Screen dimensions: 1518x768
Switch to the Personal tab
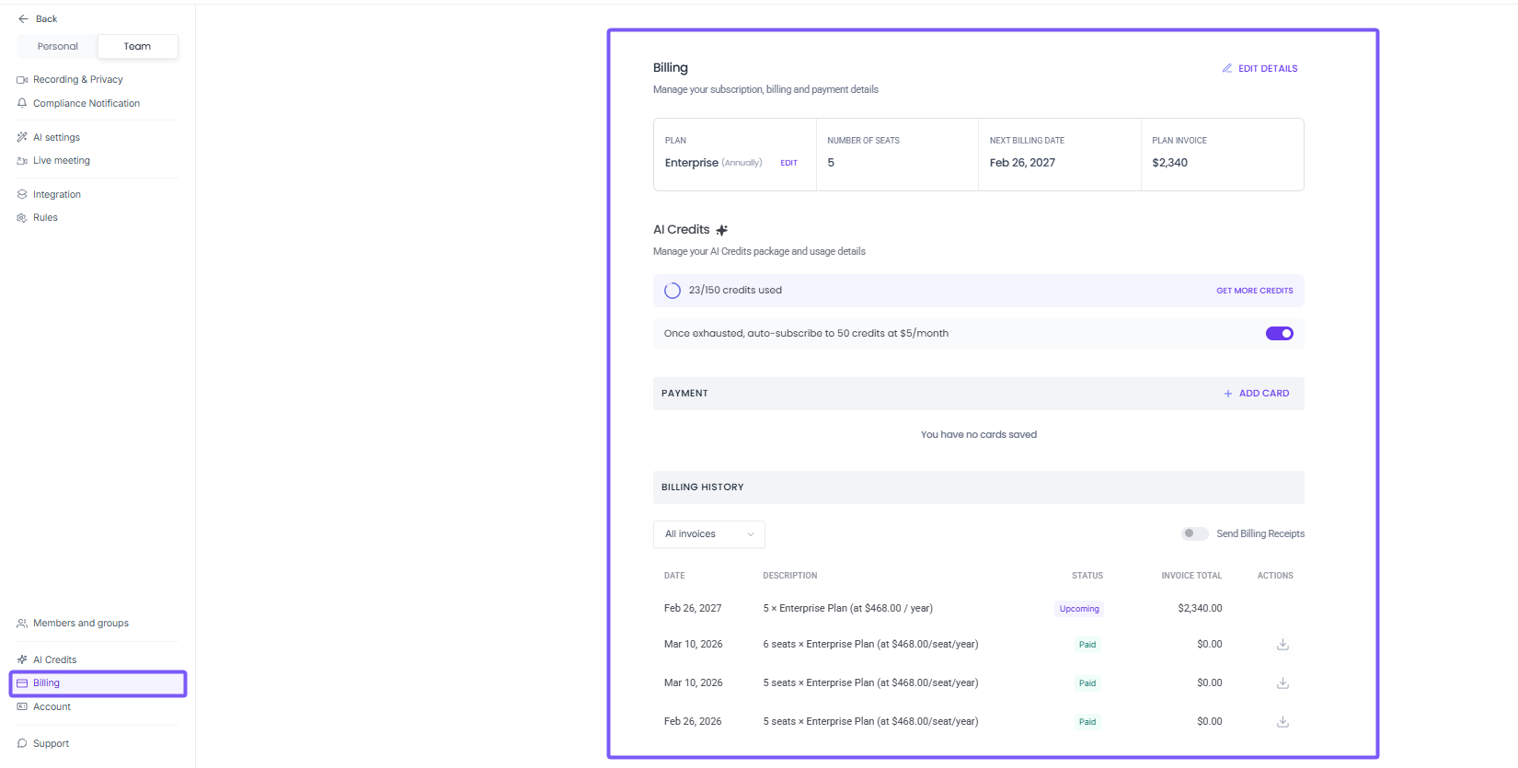pyautogui.click(x=58, y=47)
